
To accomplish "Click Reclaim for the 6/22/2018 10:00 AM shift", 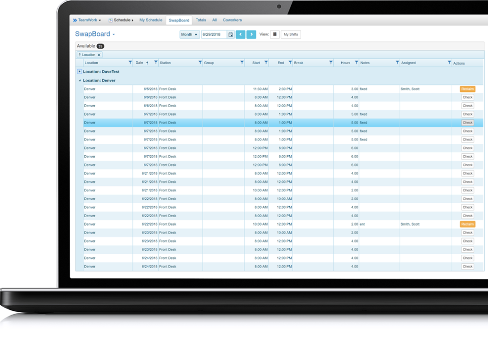I will coord(468,224).
